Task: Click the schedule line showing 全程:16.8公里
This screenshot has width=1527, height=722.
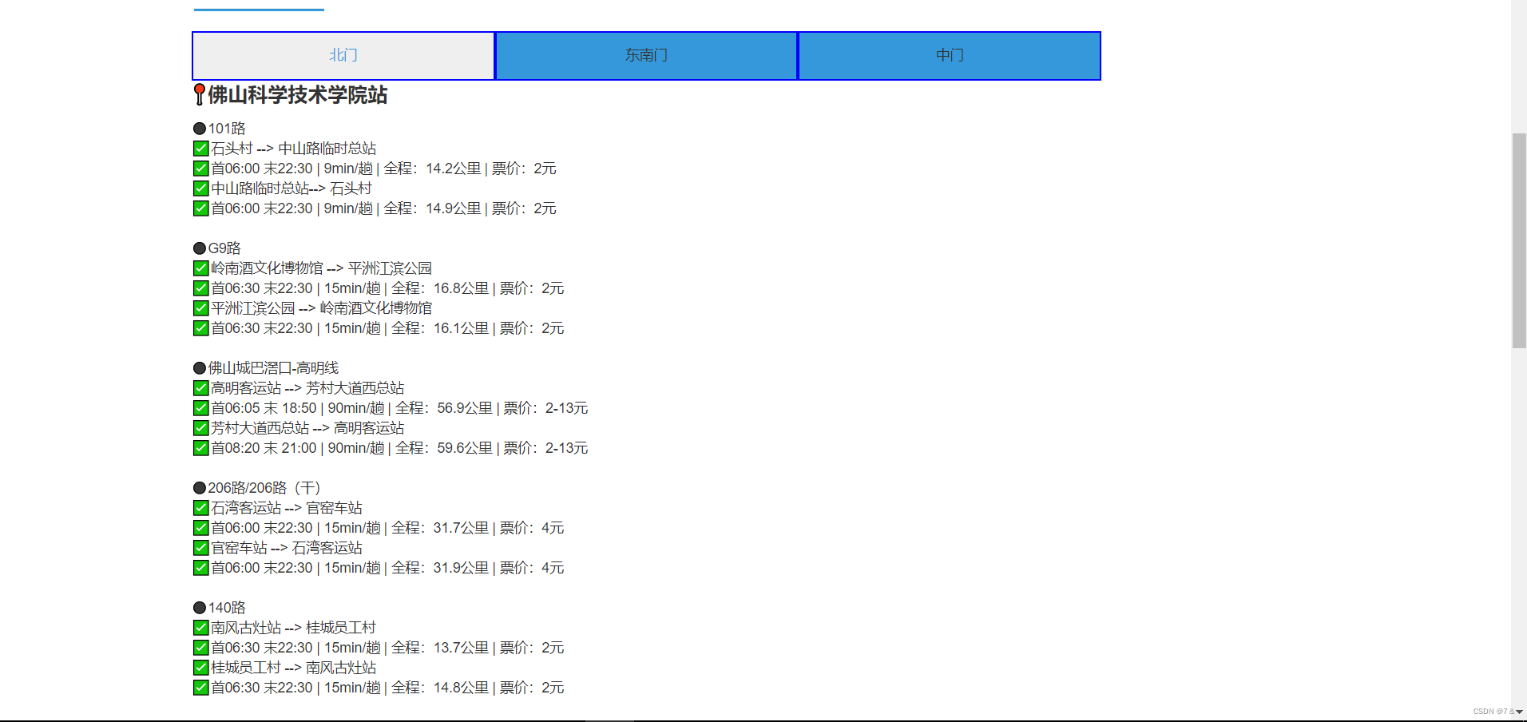Action: [387, 288]
